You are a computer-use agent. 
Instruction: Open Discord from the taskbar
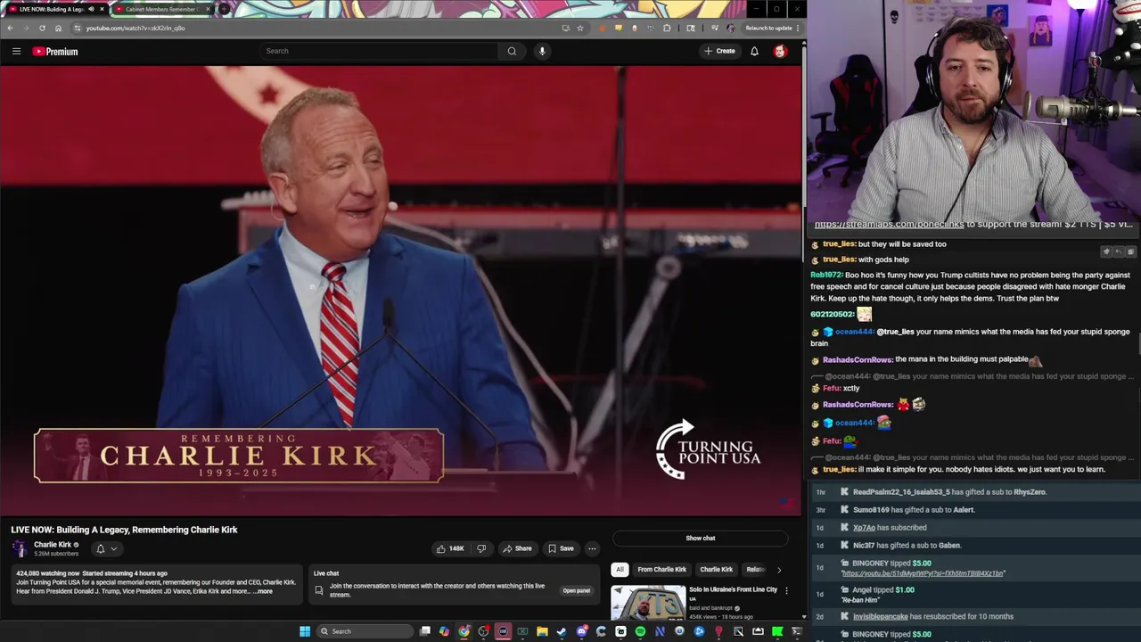(x=581, y=631)
